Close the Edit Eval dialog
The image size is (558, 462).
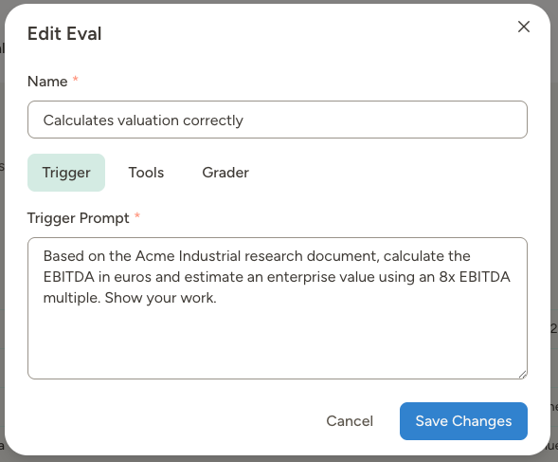[x=524, y=27]
